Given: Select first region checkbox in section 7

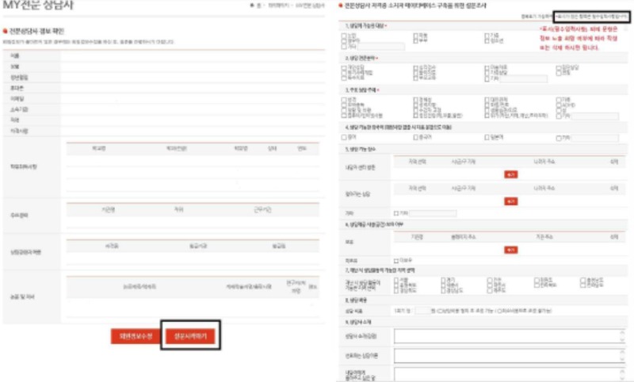Looking at the screenshot, I should pos(396,279).
